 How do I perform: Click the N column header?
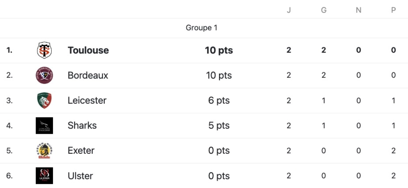(x=358, y=10)
